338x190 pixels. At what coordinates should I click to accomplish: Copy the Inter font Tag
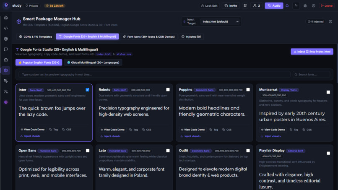pos(53,130)
